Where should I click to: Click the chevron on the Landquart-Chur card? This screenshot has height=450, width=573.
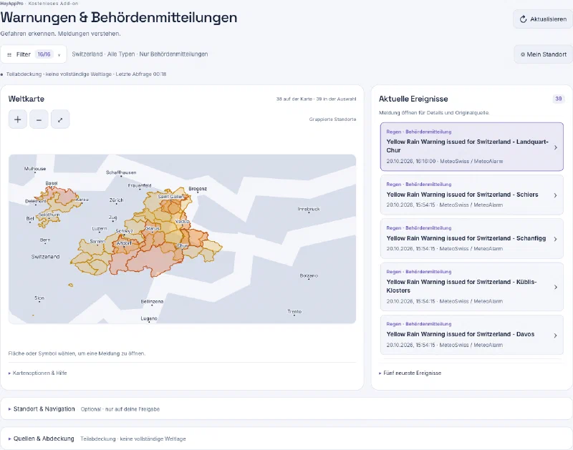pyautogui.click(x=556, y=147)
